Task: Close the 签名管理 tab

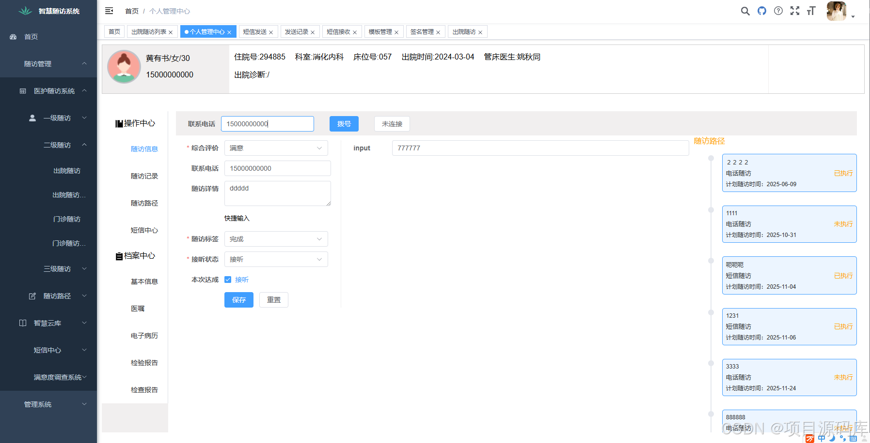Action: point(438,32)
